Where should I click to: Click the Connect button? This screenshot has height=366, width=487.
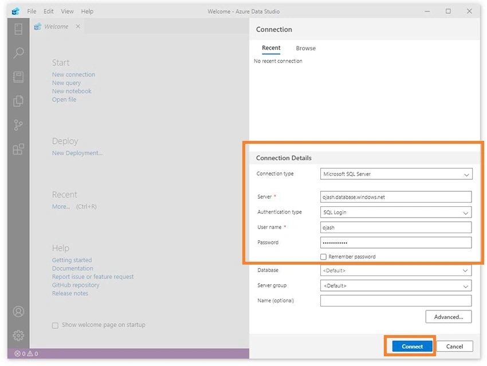412,347
